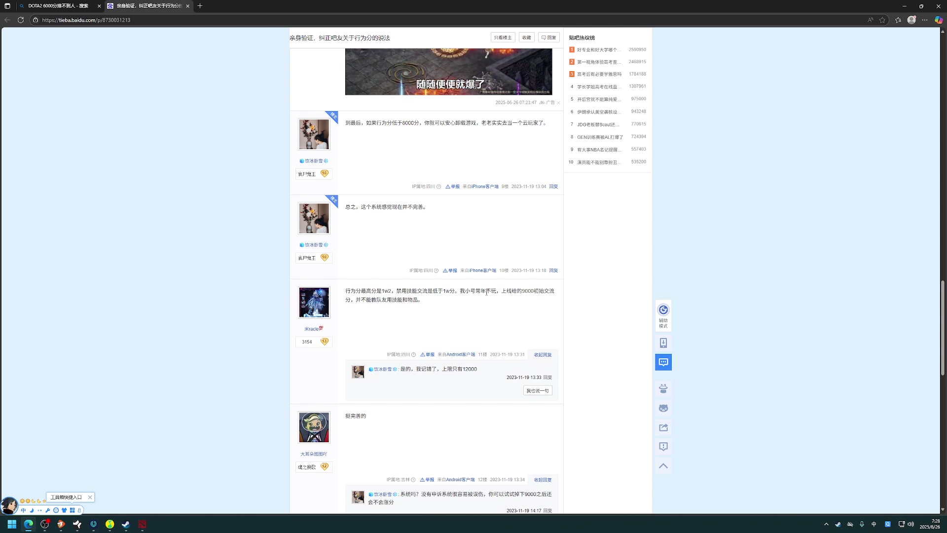947x533 pixels.
Task: Click the 收藏 button
Action: (x=527, y=38)
